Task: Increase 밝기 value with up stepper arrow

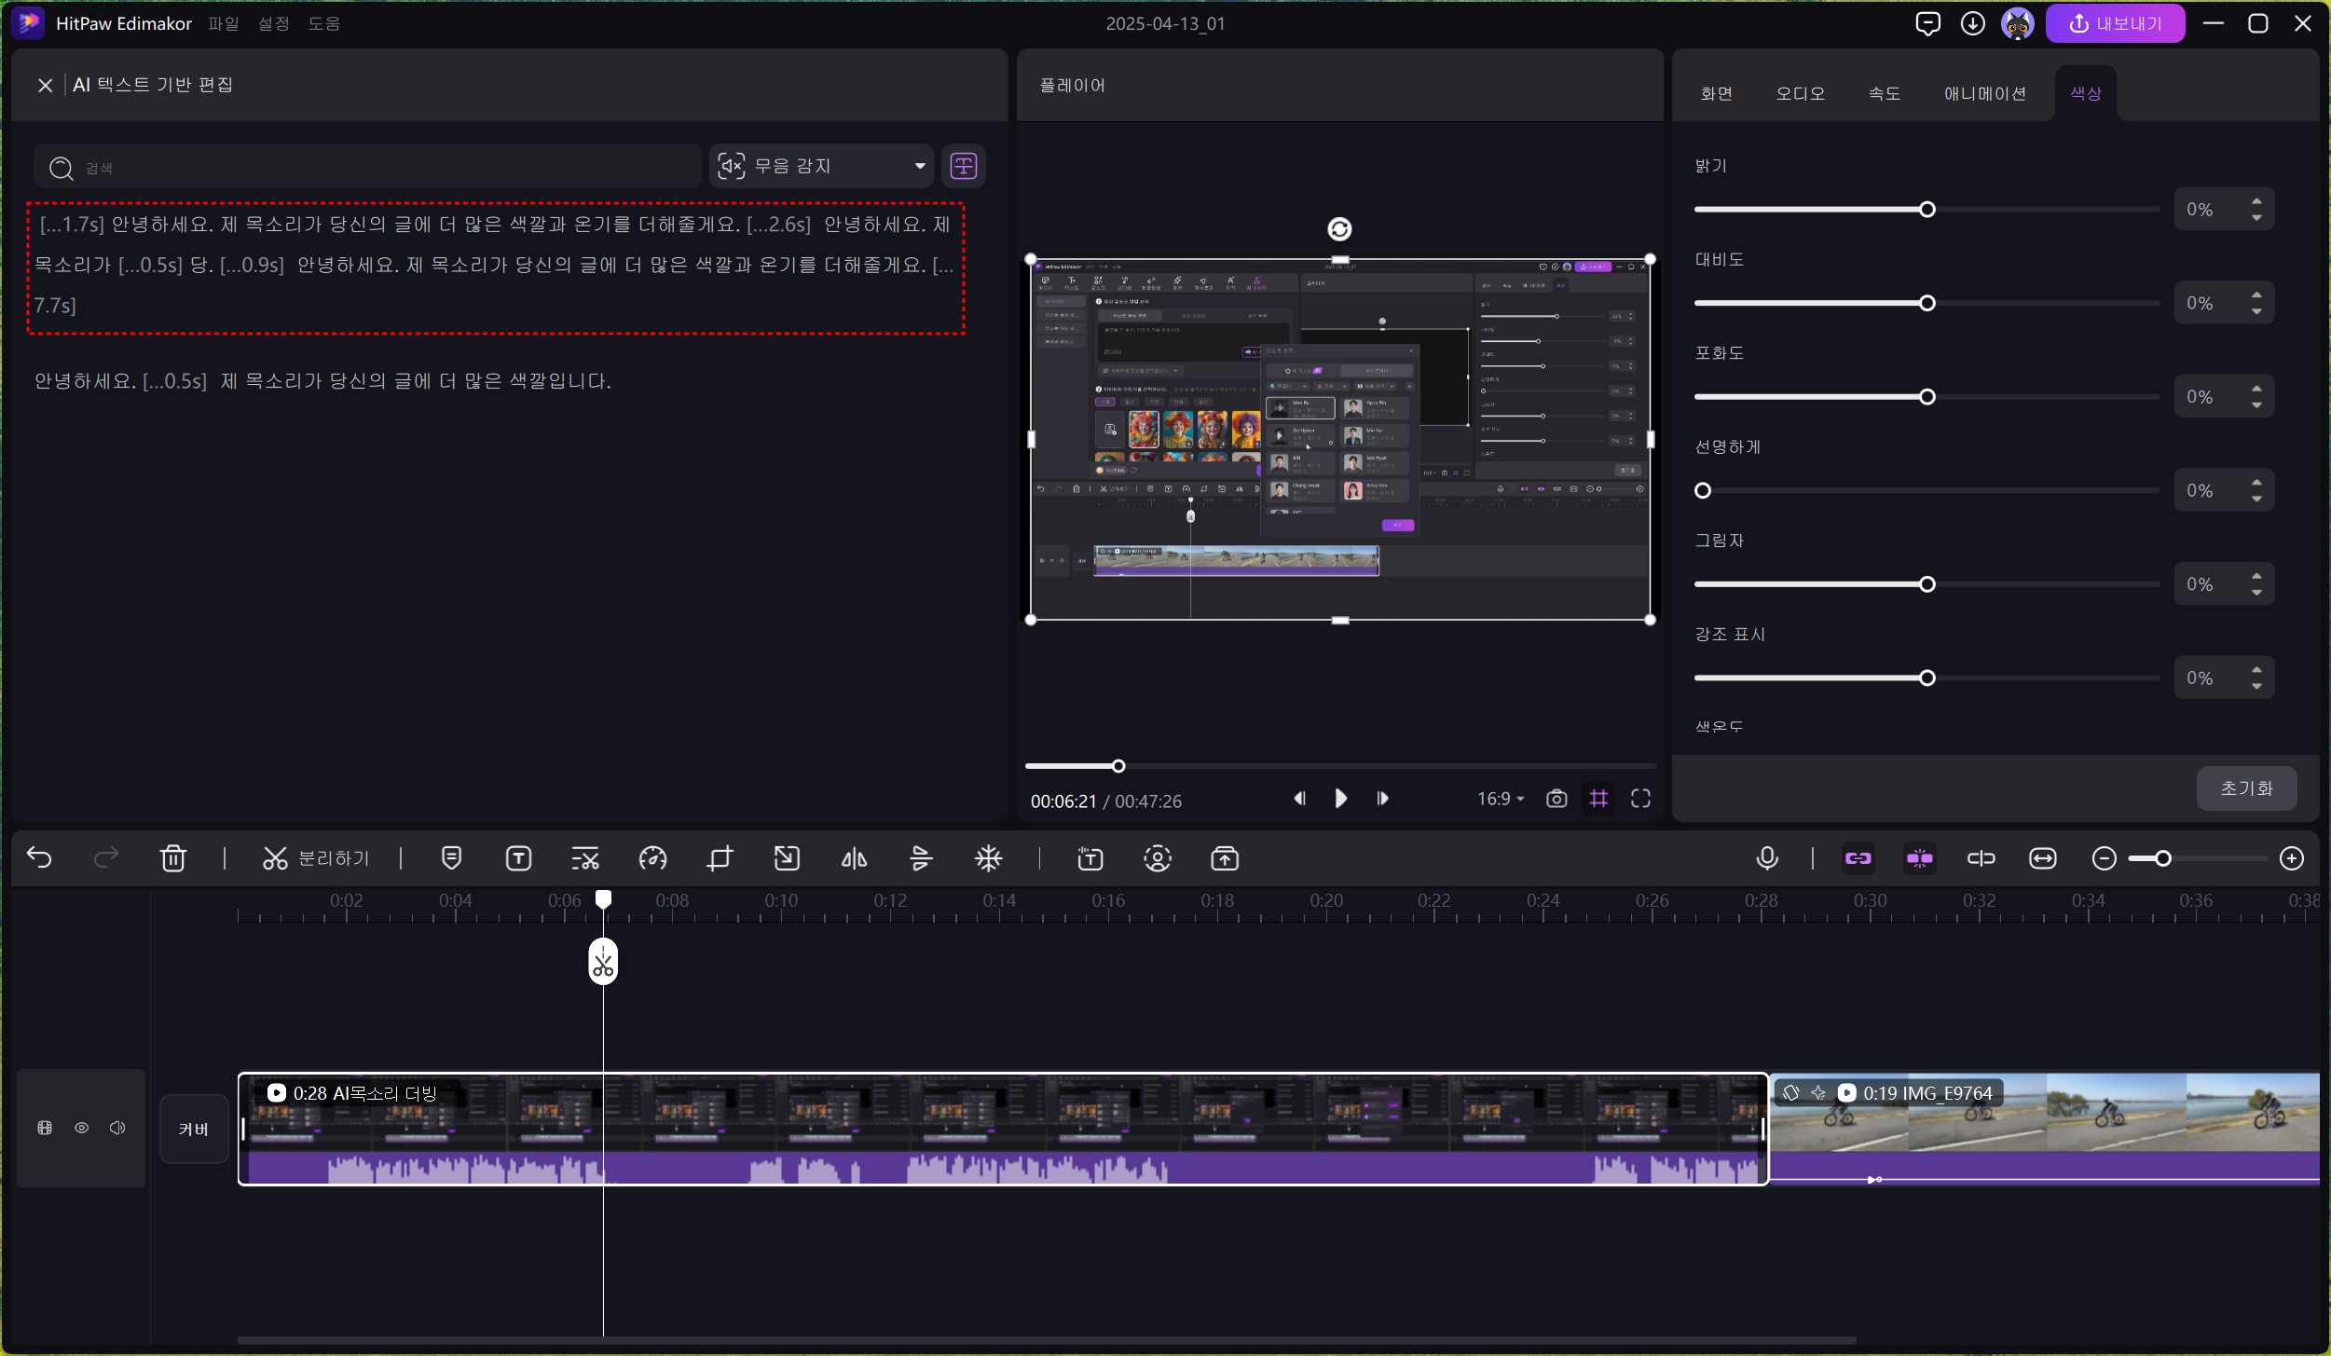Action: coord(2256,201)
